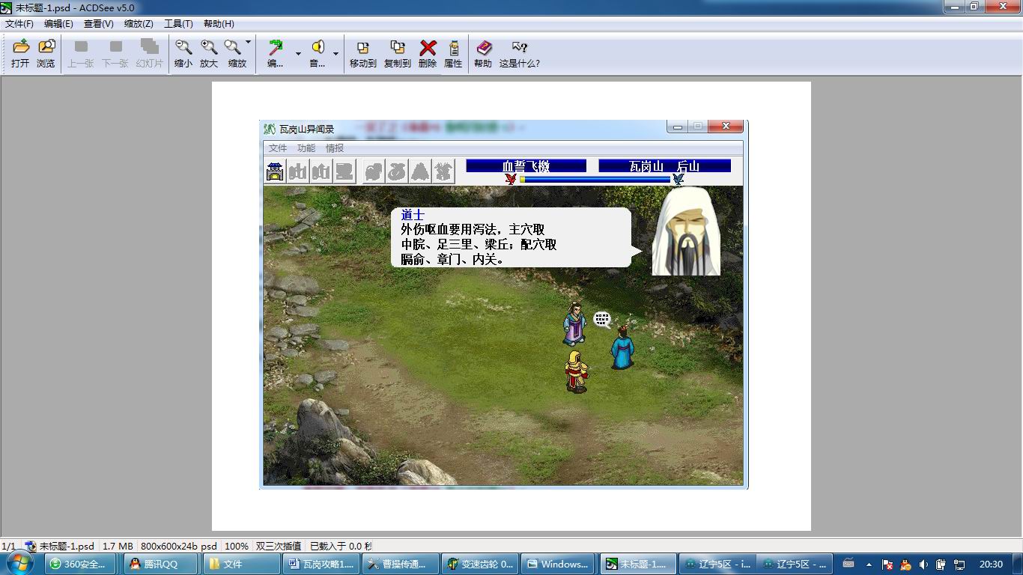Open the Windows Start menu
Screen dimensions: 1023x575
19,564
